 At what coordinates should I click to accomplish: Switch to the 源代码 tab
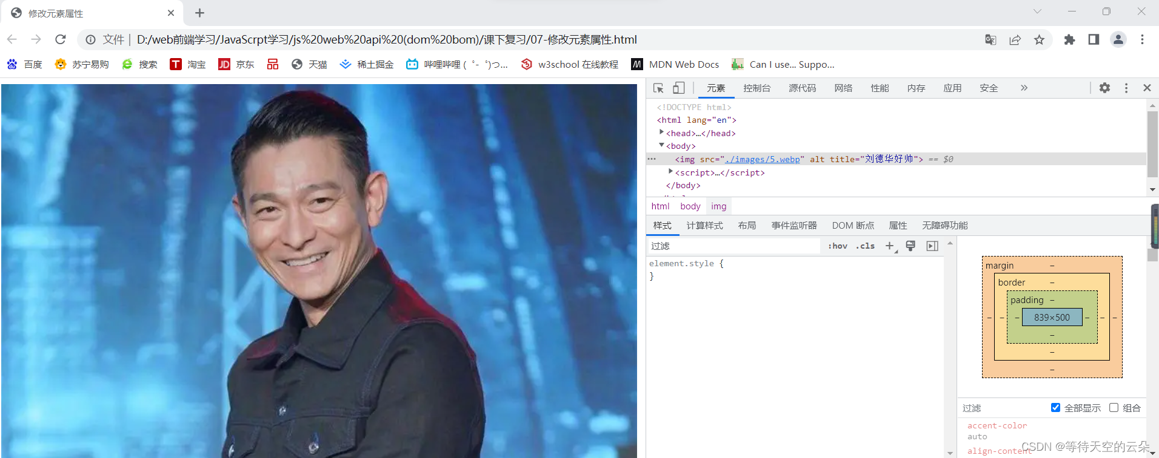coord(803,88)
